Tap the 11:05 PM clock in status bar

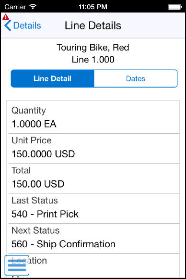click(93, 7)
